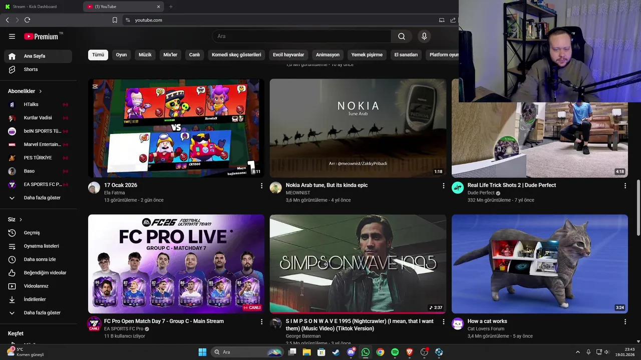The width and height of the screenshot is (641, 360).
Task: Open the Marvel Entertainment subscription channel
Action: click(x=38, y=144)
